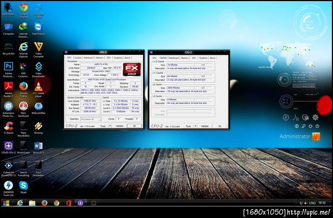Click the L2 Cache size field showing 2048 KBytes

click(180, 87)
